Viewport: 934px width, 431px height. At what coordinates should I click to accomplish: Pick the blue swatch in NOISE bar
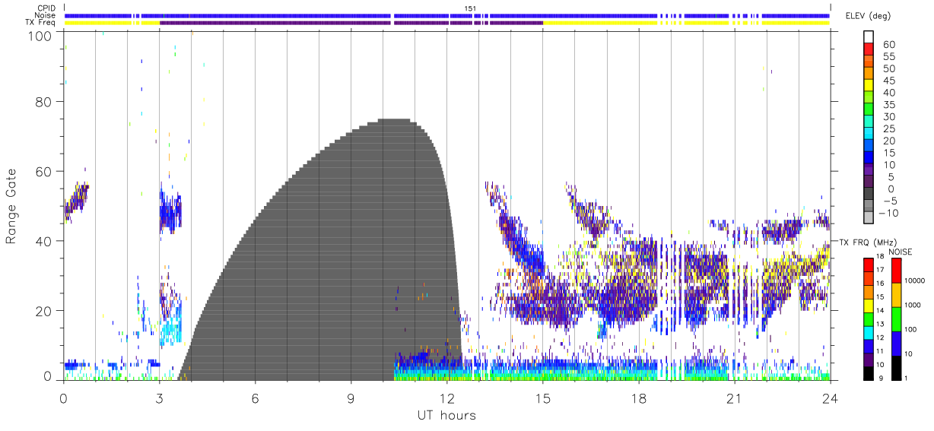(895, 344)
